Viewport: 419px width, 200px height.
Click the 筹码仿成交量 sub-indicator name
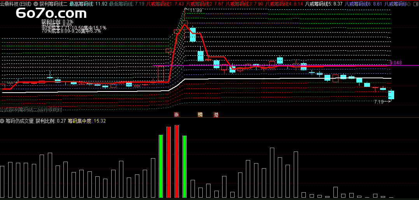[x=19, y=121]
